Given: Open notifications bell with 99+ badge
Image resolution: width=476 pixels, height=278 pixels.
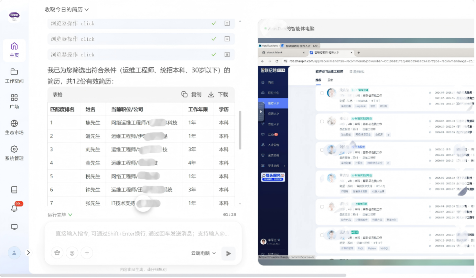Looking at the screenshot, I should click(14, 208).
